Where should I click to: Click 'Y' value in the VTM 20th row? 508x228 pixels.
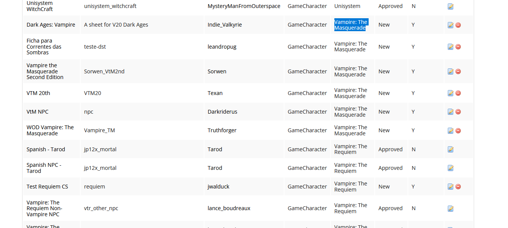pyautogui.click(x=413, y=93)
